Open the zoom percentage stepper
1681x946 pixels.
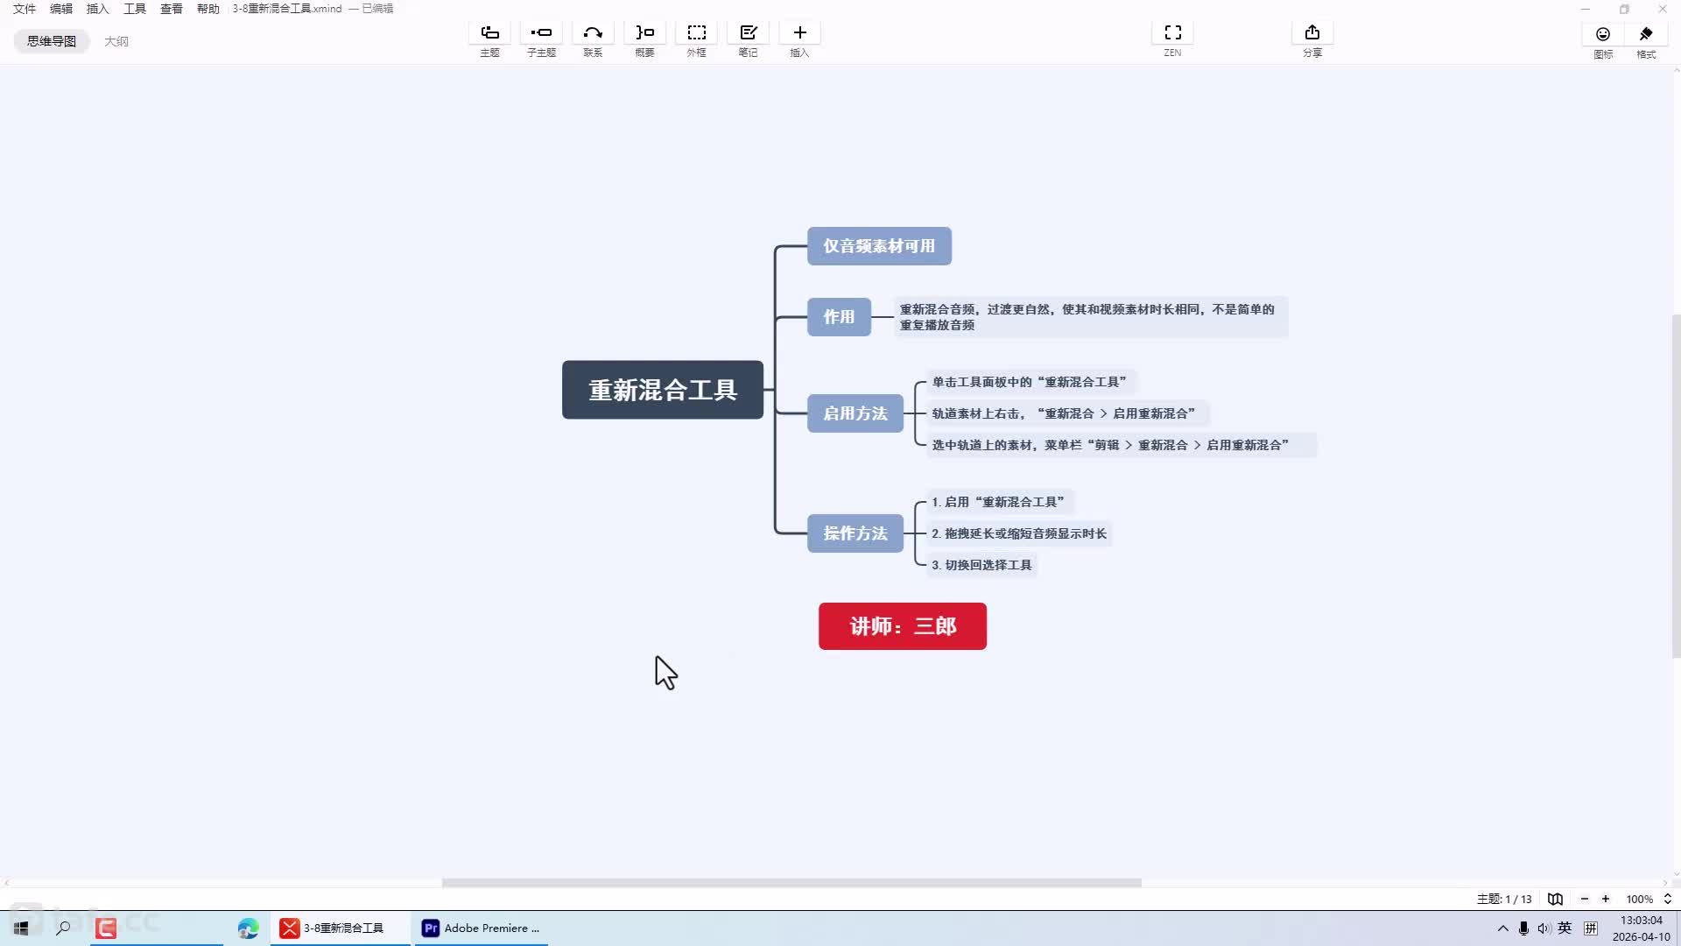1667,899
